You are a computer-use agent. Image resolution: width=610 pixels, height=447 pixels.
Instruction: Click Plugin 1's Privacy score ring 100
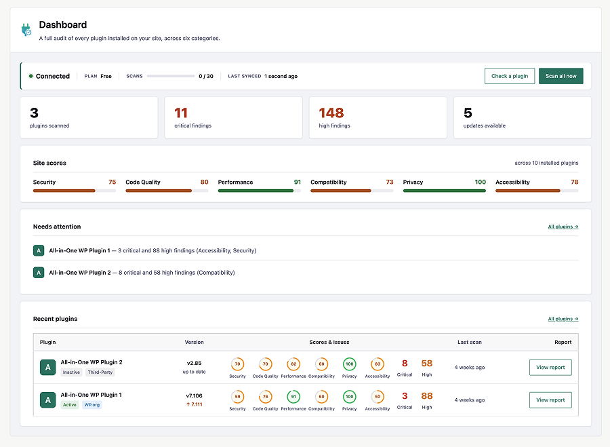point(349,397)
